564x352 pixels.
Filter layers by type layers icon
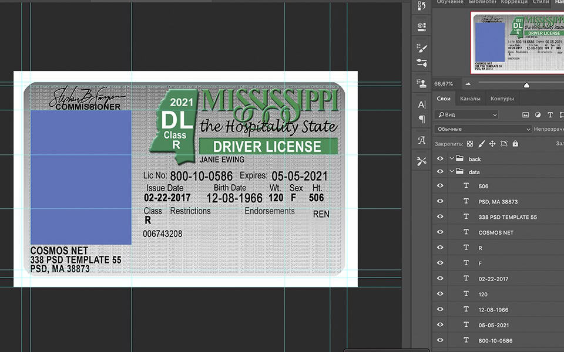[x=550, y=115]
